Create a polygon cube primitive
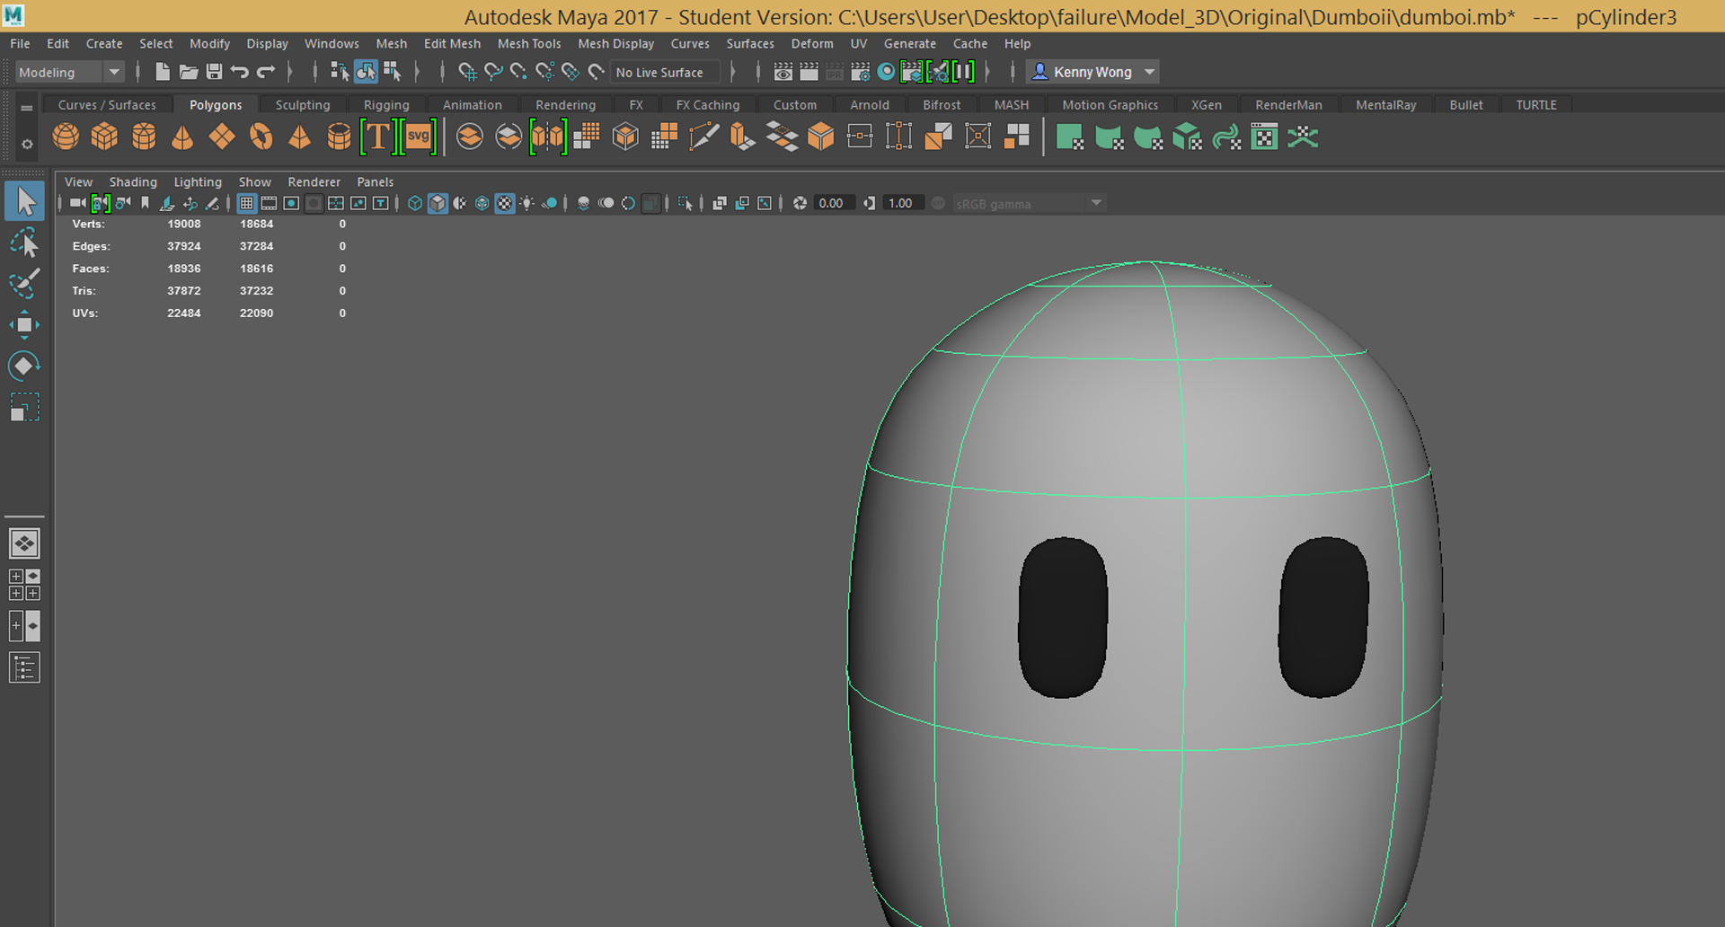Screen dimensions: 1725x927 click(x=105, y=136)
